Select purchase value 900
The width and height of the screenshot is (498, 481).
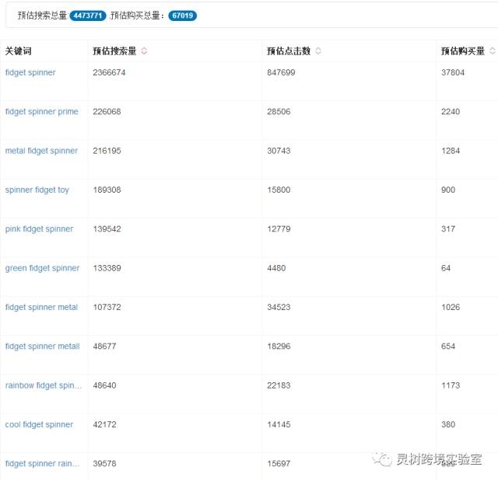tap(448, 190)
